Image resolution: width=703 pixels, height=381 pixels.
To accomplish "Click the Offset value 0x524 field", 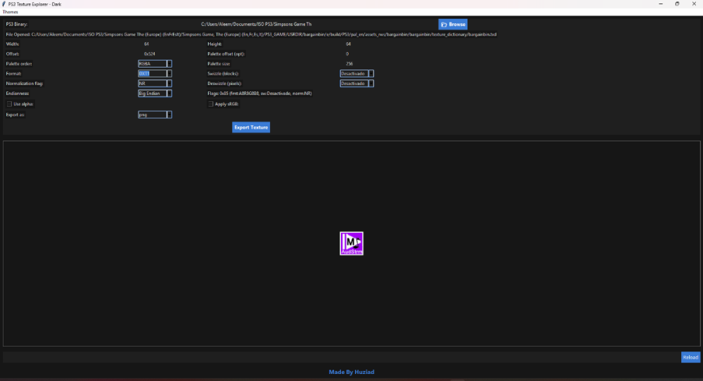I will tap(149, 54).
